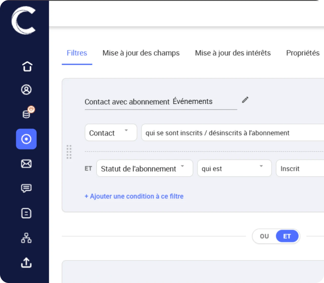Open the Propriétés tab
324x283 pixels.
coord(303,53)
